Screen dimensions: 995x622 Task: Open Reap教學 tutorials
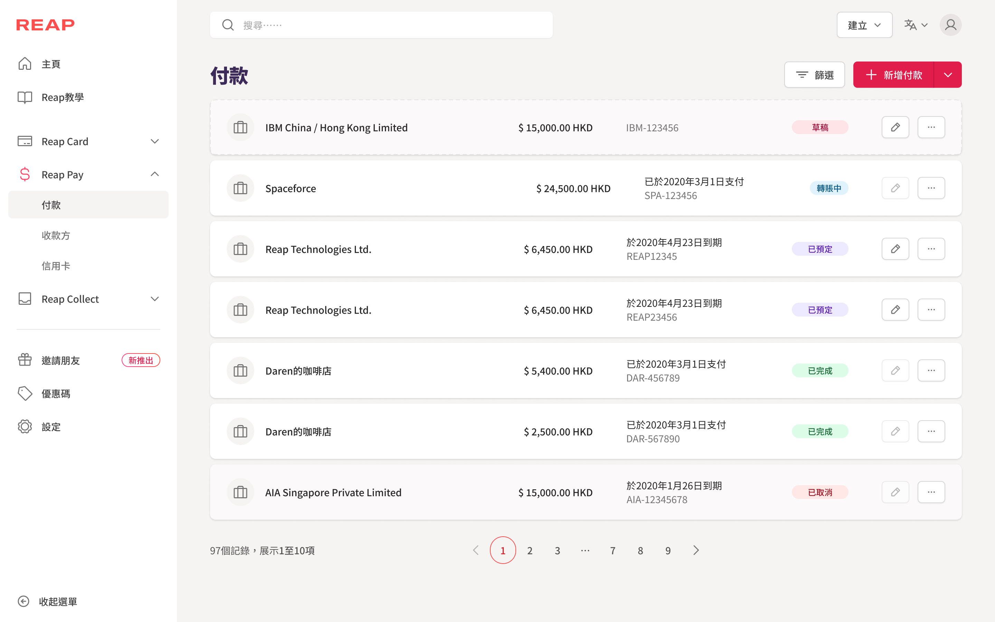[63, 97]
